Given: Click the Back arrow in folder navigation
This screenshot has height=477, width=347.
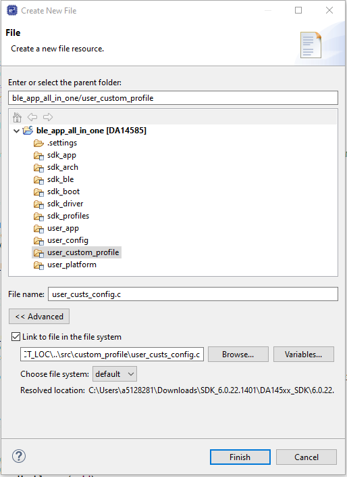Looking at the screenshot, I should [32, 117].
